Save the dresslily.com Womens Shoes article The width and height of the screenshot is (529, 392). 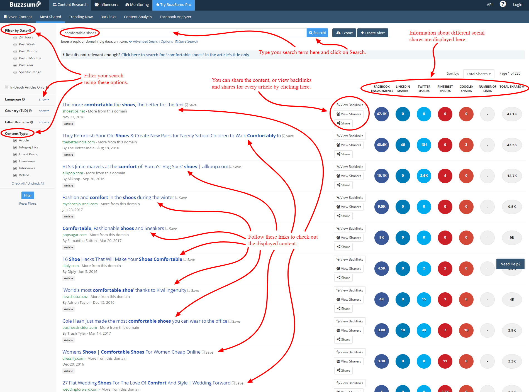click(x=208, y=352)
